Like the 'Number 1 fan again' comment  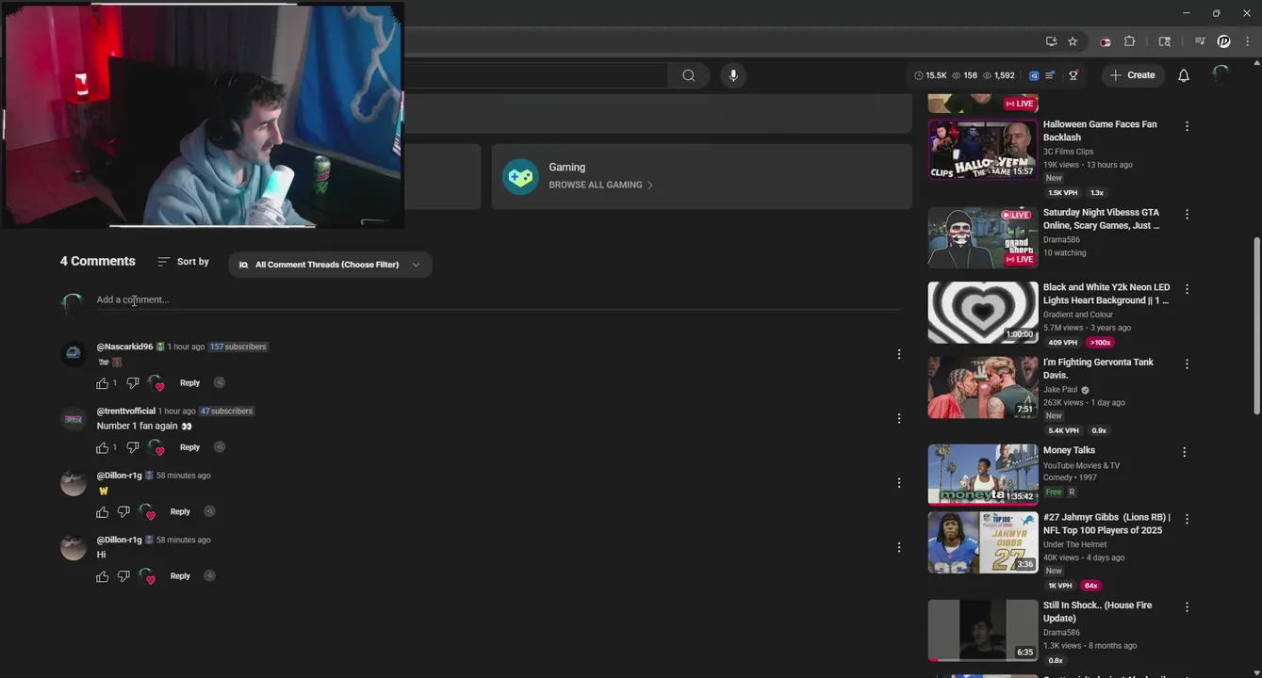point(103,447)
